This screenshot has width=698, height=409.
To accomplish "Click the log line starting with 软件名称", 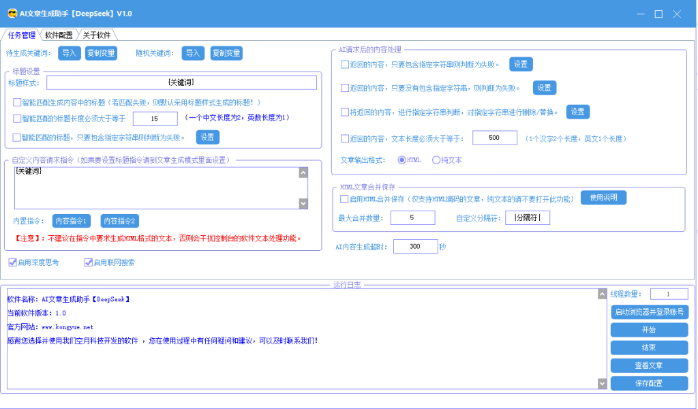I will 69,299.
